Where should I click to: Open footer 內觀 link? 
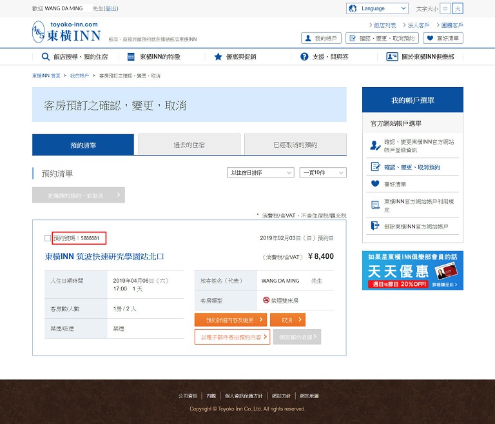coord(211,396)
